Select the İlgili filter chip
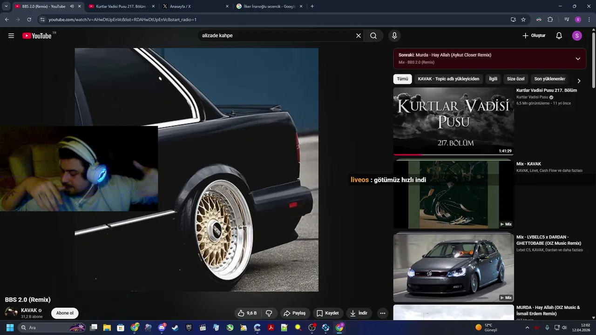Viewport: 596px width, 335px height. pos(493,79)
